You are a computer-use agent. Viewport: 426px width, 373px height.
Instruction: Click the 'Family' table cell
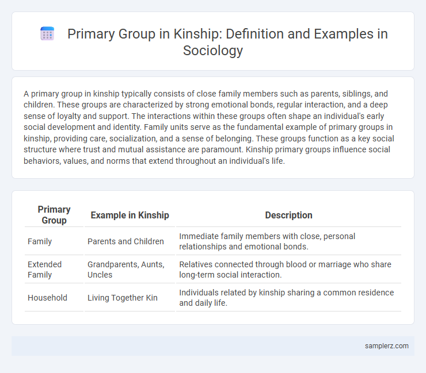54,241
